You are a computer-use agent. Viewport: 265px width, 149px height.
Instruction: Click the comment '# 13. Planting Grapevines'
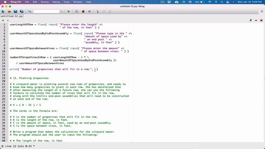point(29,78)
